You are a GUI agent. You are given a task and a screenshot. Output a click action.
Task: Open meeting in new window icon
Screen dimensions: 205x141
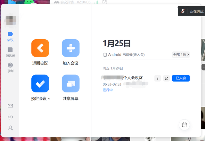tap(166, 78)
